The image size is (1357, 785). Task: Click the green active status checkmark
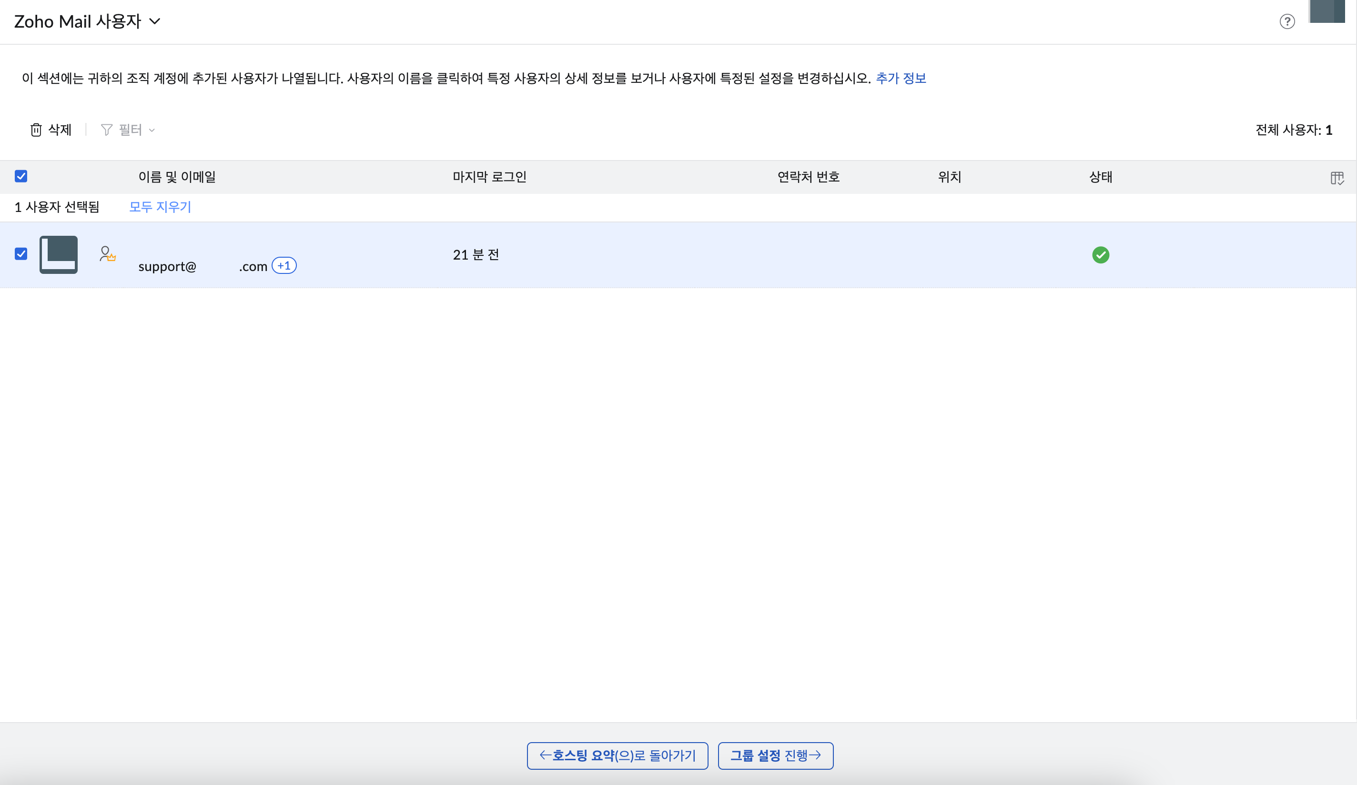[x=1100, y=255]
